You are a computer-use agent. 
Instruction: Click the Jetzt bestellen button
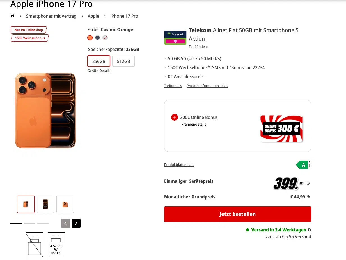(x=238, y=214)
